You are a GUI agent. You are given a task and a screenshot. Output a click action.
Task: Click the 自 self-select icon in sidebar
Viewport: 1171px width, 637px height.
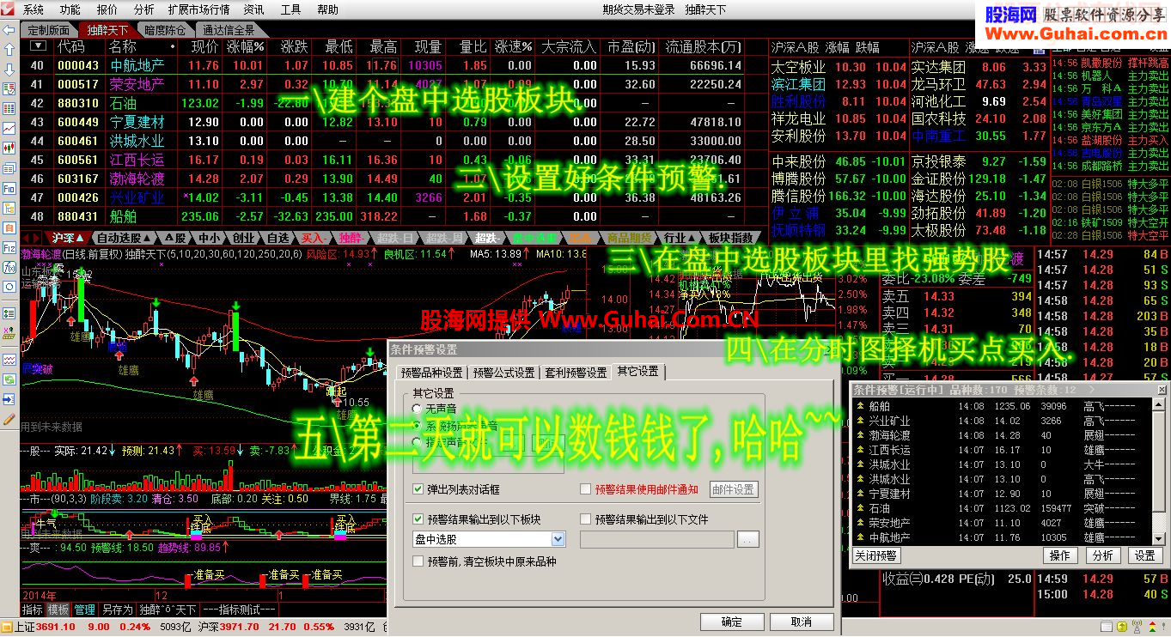[x=9, y=227]
